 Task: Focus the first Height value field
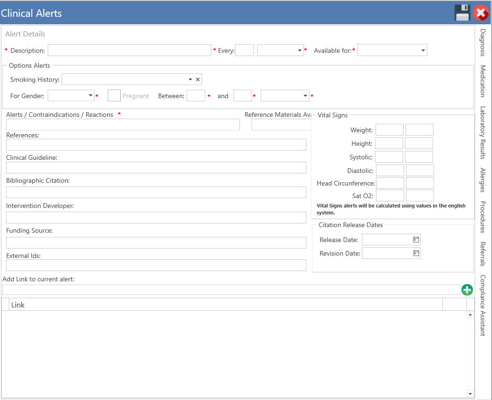point(389,143)
